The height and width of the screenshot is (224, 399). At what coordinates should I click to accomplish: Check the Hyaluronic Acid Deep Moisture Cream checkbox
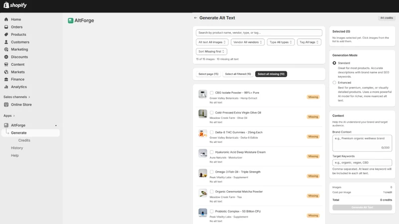[211, 152]
